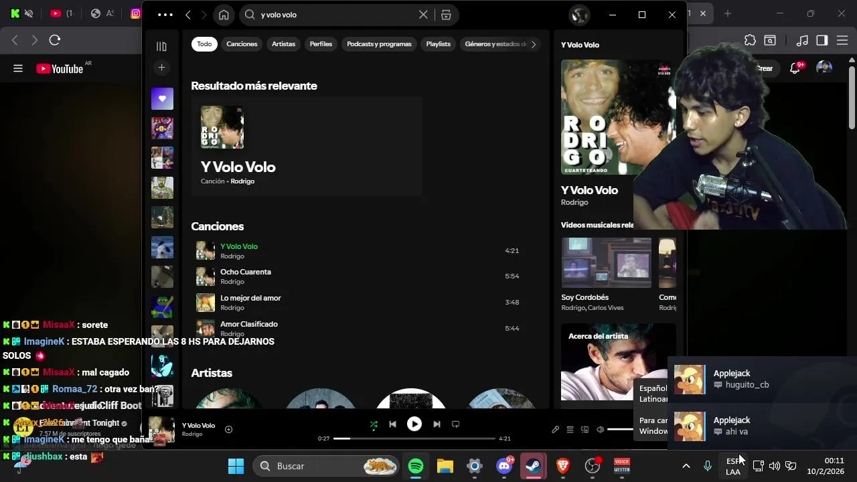The width and height of the screenshot is (857, 482).
Task: Go back in Spotify navigation
Action: 188,15
